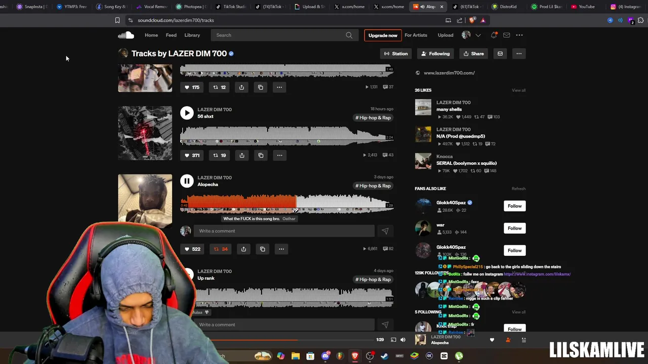This screenshot has height=364, width=648.
Task: Repost the 56 shxt track
Action: [219, 155]
